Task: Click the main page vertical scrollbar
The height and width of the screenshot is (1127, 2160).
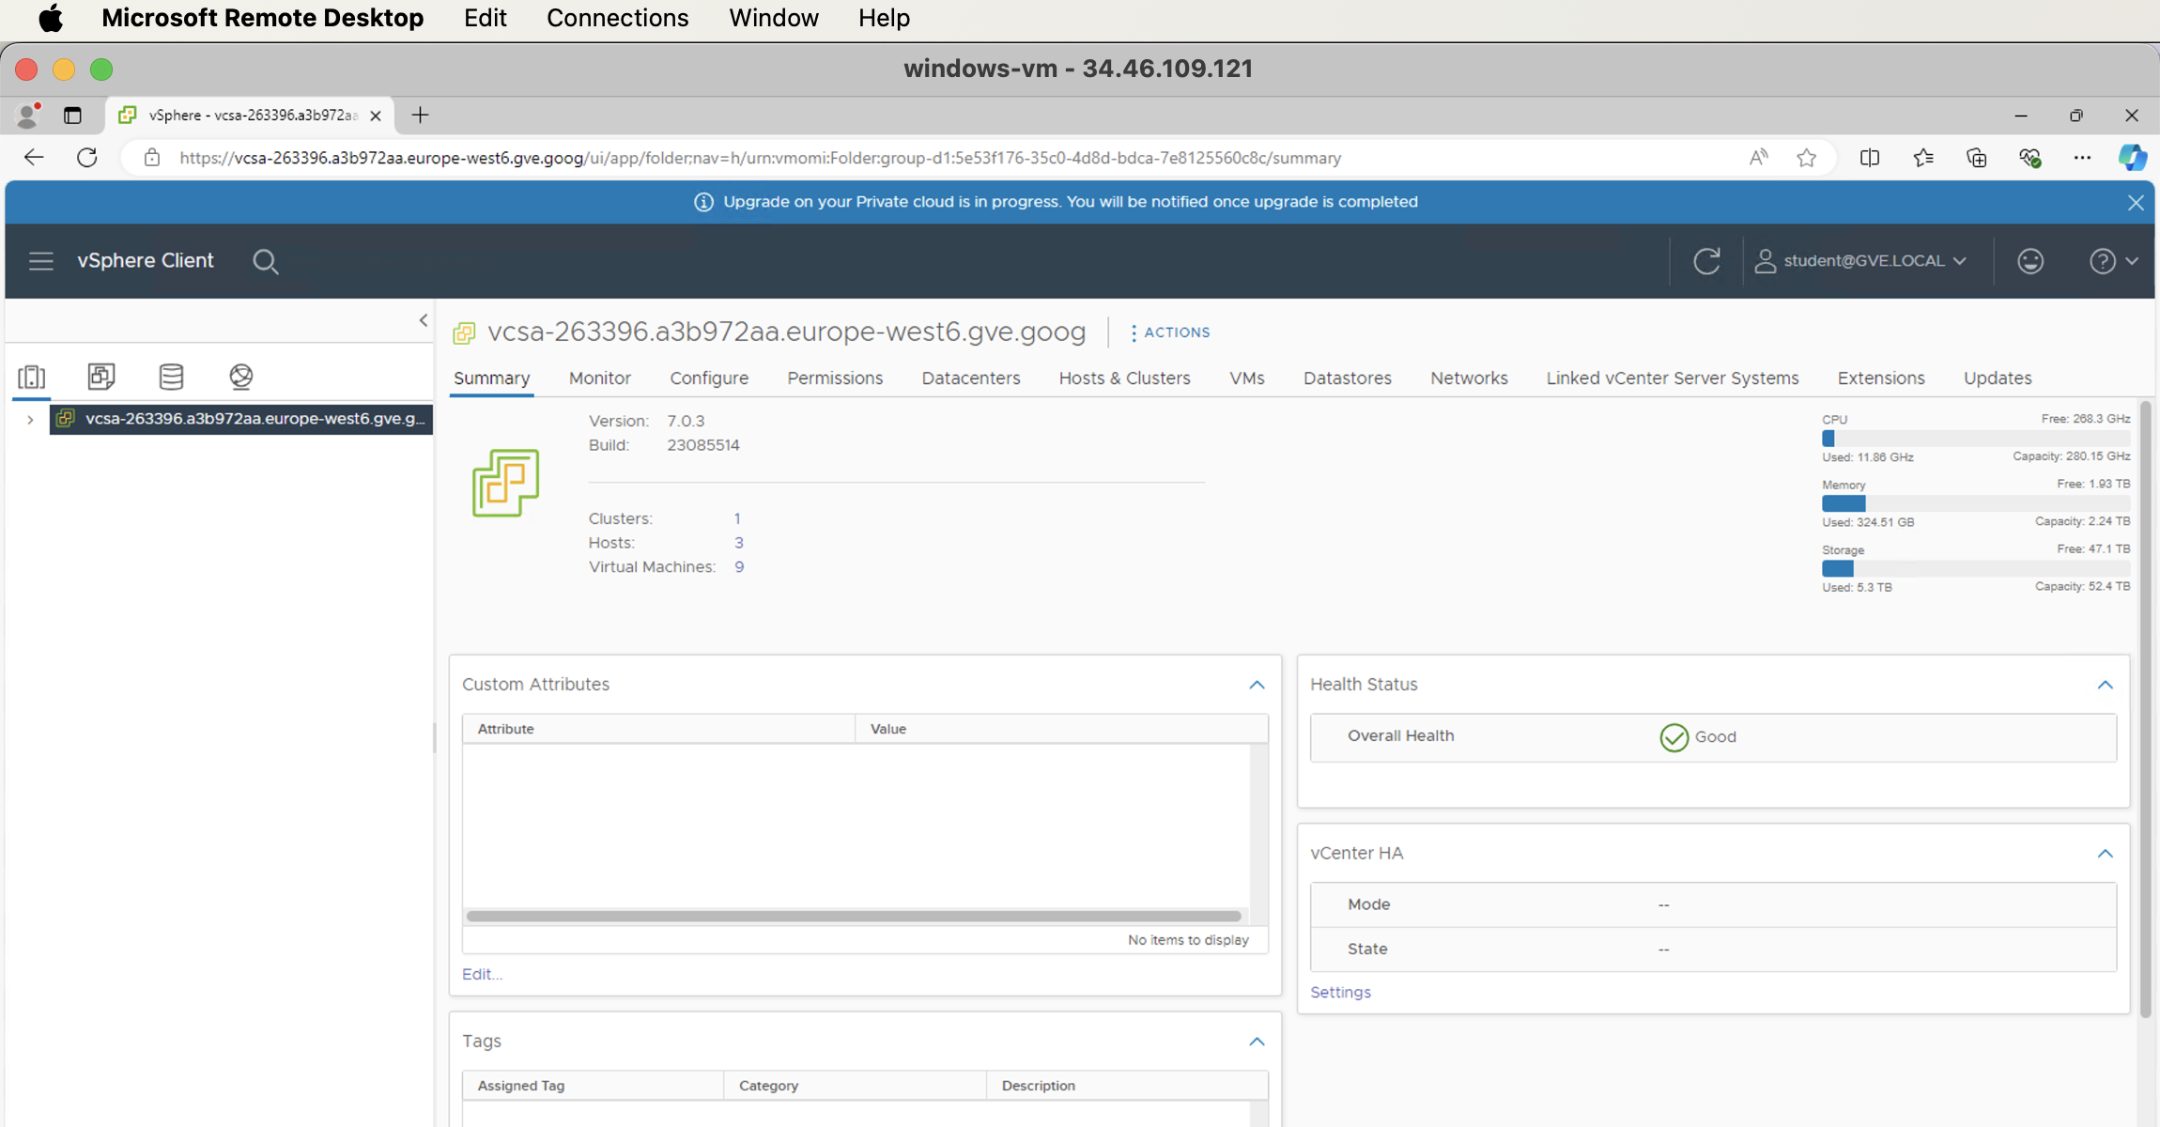Action: coord(2145,709)
